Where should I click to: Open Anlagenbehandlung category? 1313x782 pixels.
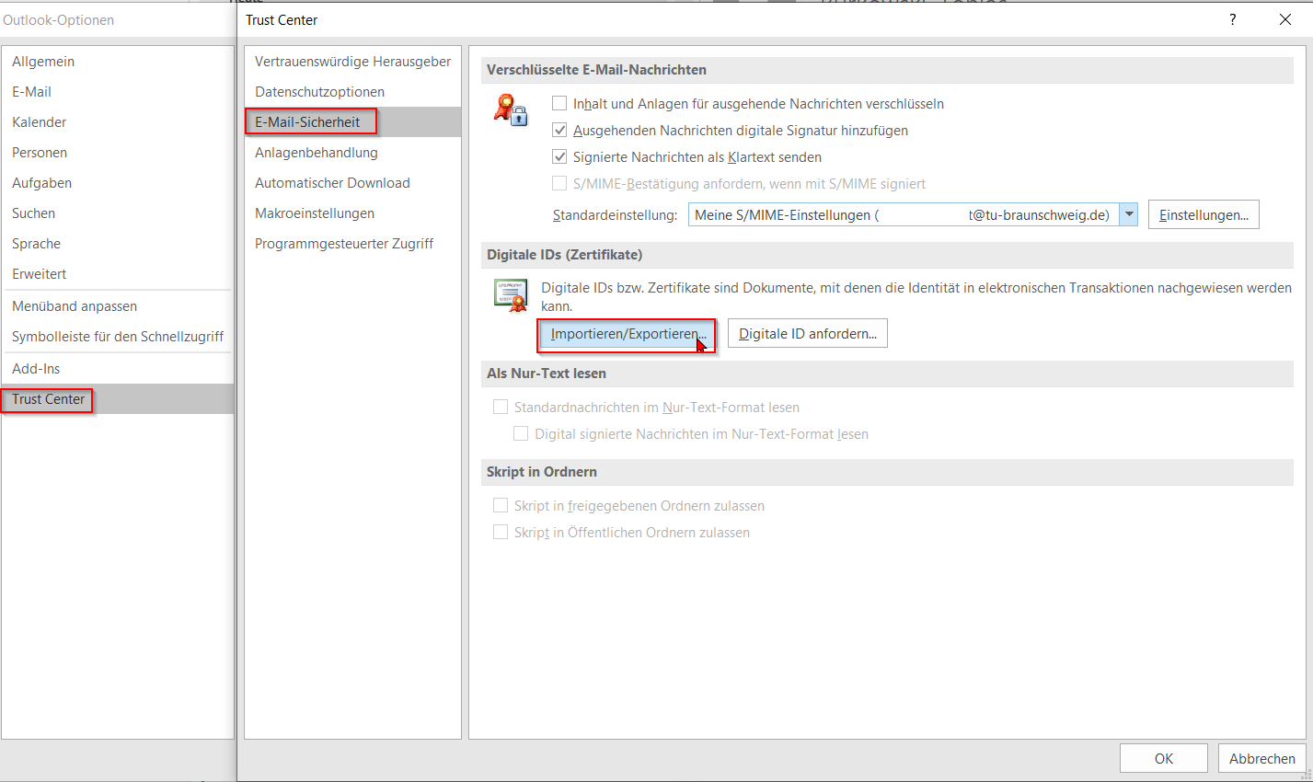click(x=352, y=153)
